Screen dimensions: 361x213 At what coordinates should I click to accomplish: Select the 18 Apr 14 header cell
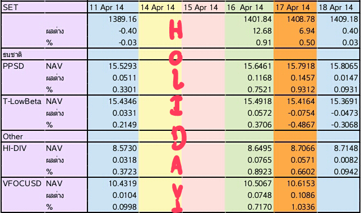338,7
